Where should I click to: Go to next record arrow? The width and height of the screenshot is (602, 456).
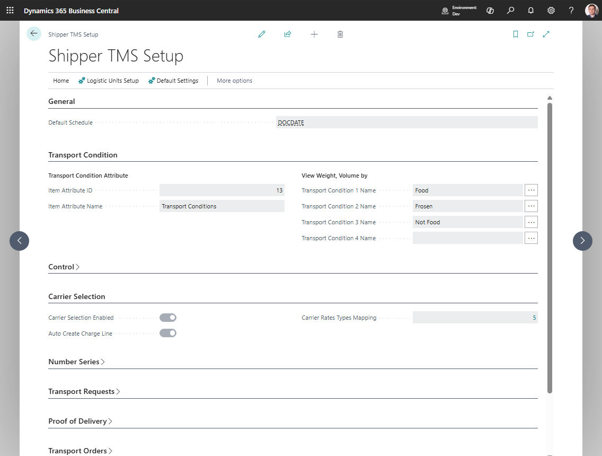click(582, 241)
